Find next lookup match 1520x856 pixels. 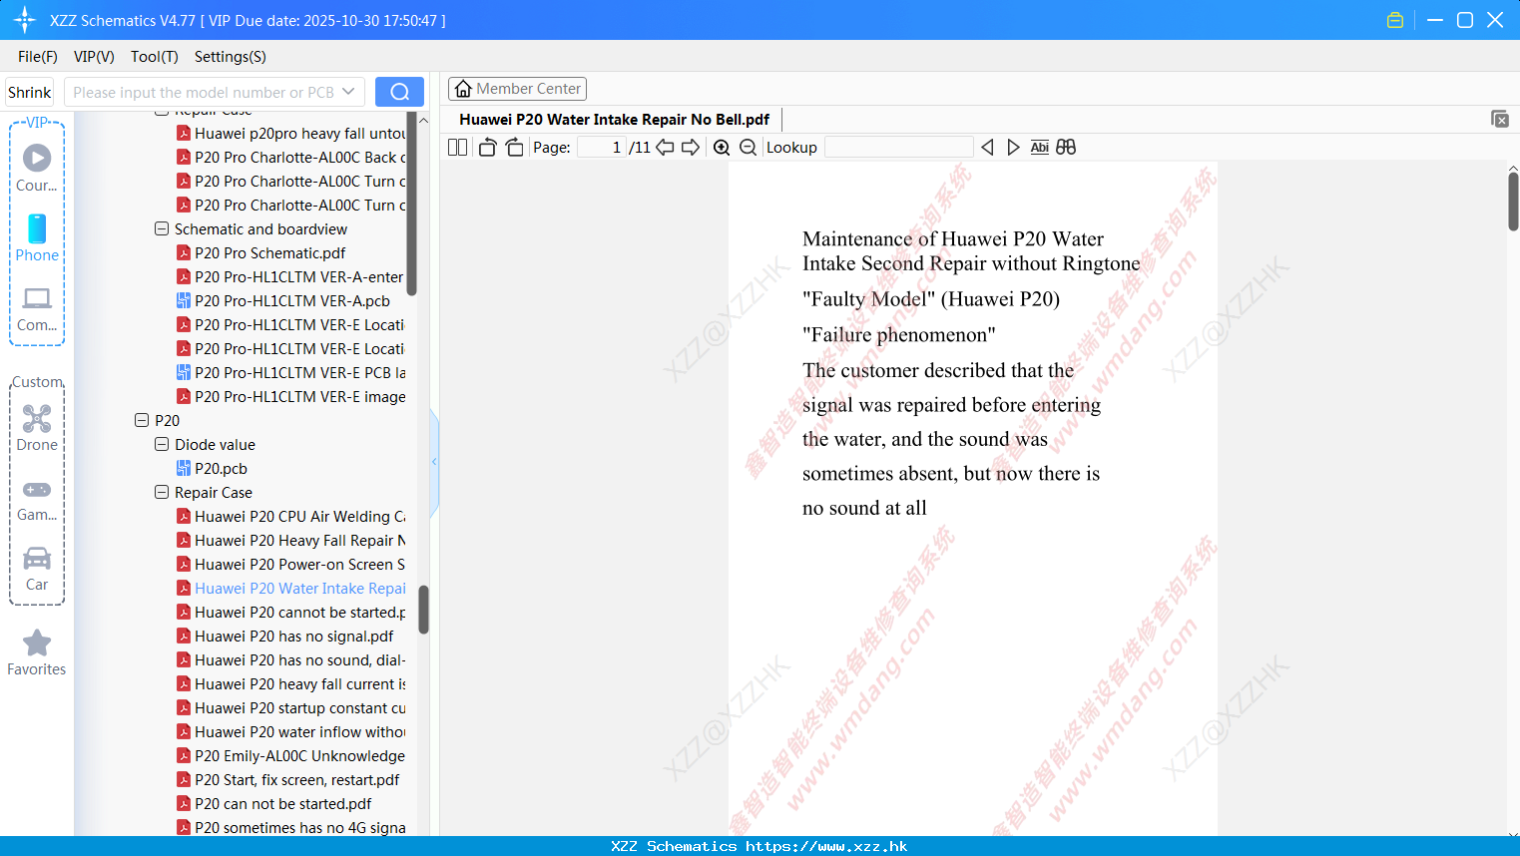click(x=1013, y=148)
